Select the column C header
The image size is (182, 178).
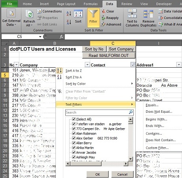coord(113,43)
